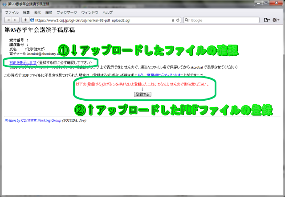Click the Written by CSJ WWW Working Group link
This screenshot has height=197, width=285.
[x=33, y=120]
